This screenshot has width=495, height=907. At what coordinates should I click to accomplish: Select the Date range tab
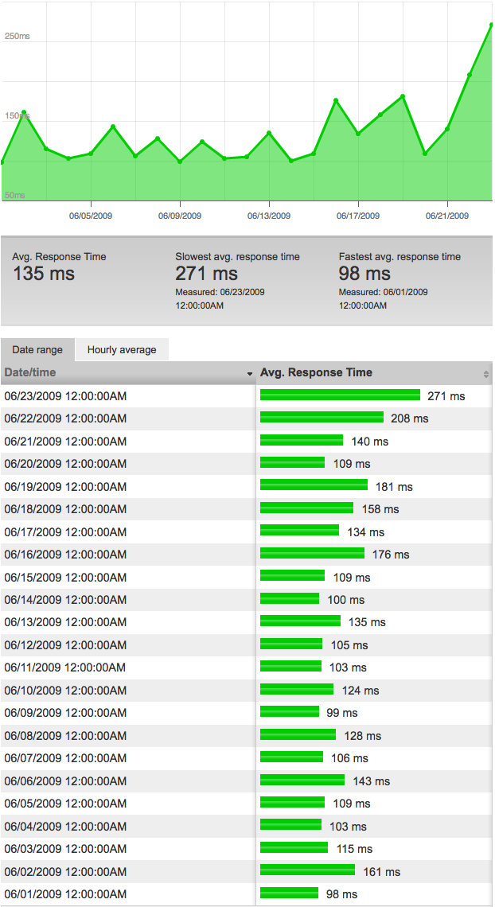point(38,349)
